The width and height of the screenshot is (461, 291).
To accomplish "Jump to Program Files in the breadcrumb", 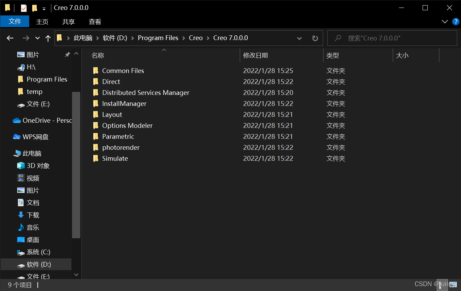I will (158, 38).
